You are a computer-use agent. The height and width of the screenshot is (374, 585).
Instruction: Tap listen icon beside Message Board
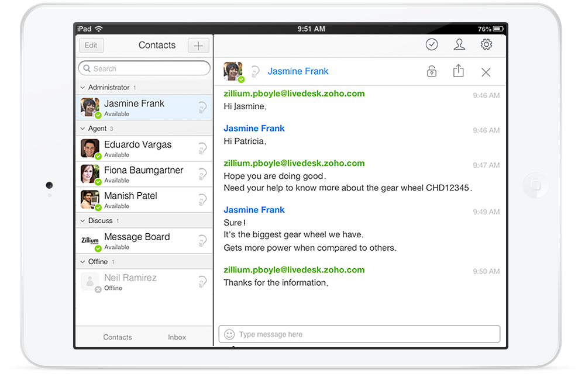click(202, 241)
